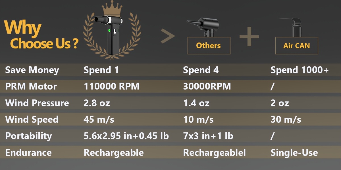Click the 110000 RPM value
Image resolution: width=341 pixels, height=170 pixels.
point(112,86)
